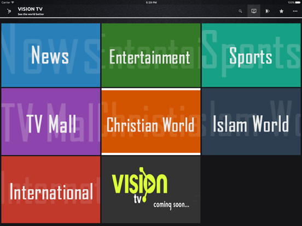
Task: Open the Sports category tile
Action: click(251, 55)
